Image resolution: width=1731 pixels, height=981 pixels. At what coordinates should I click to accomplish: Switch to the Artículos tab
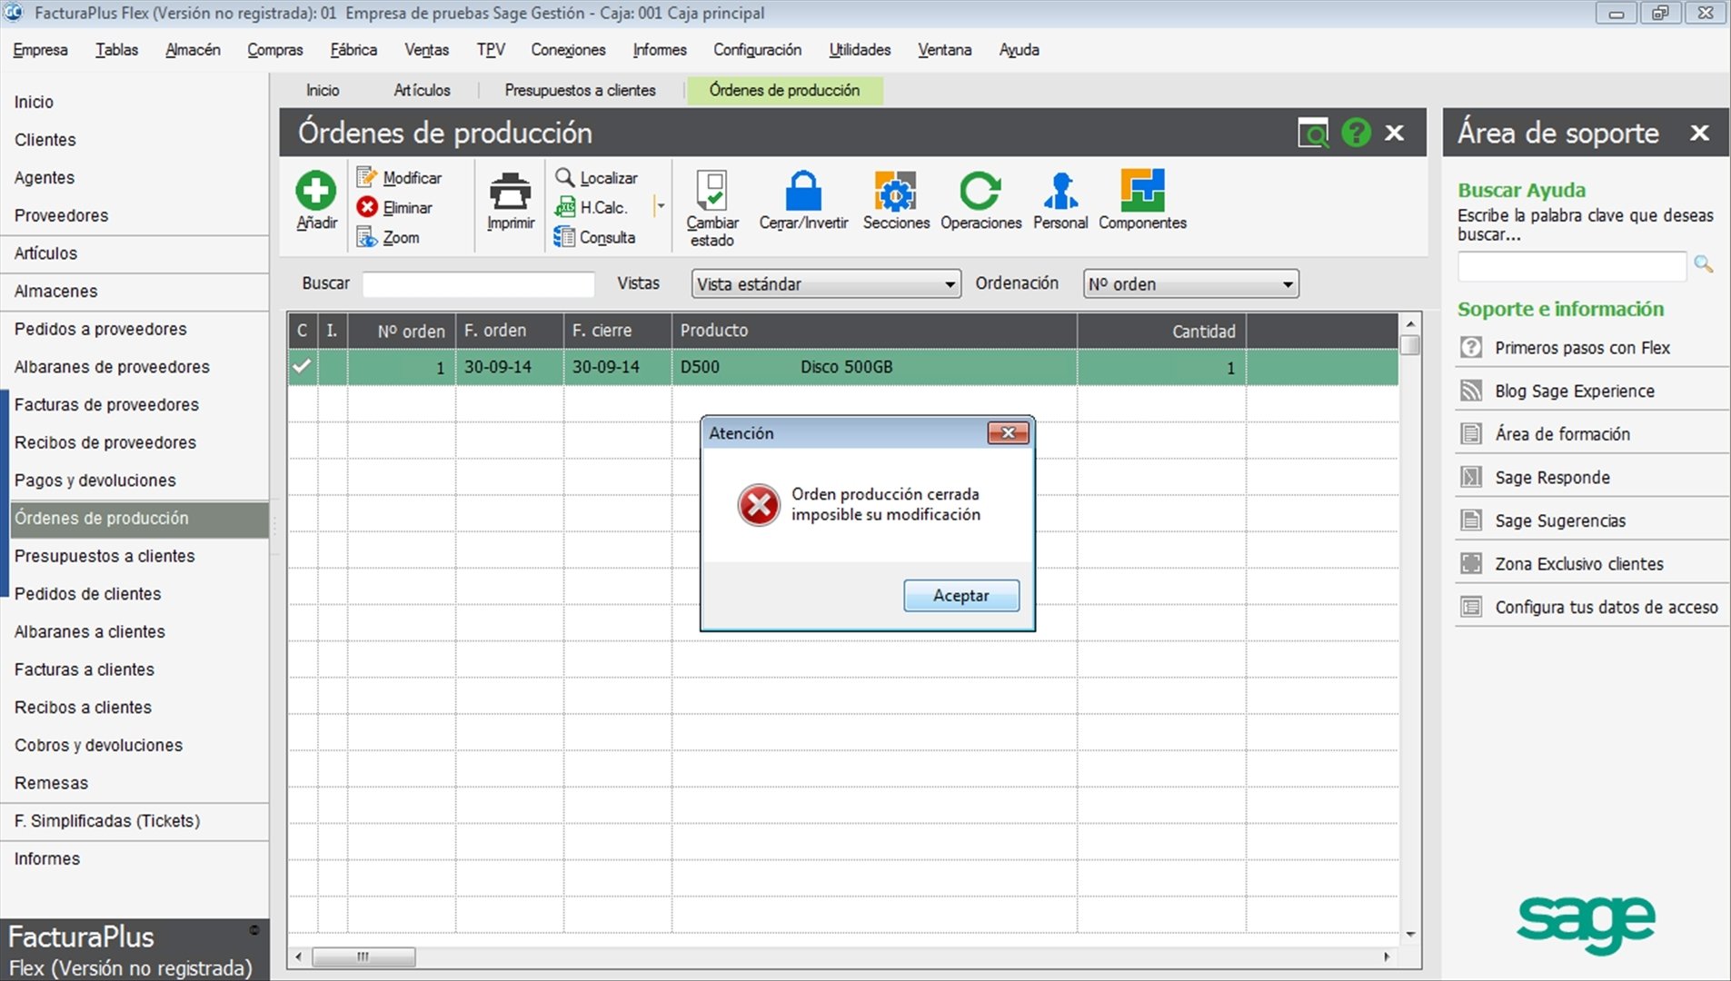pyautogui.click(x=422, y=90)
